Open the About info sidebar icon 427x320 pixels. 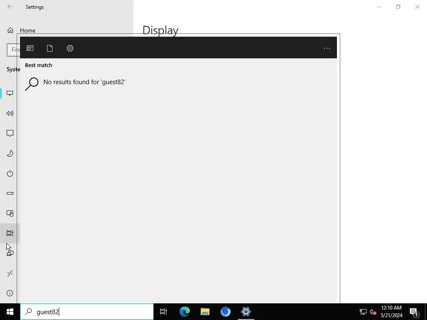click(10, 293)
